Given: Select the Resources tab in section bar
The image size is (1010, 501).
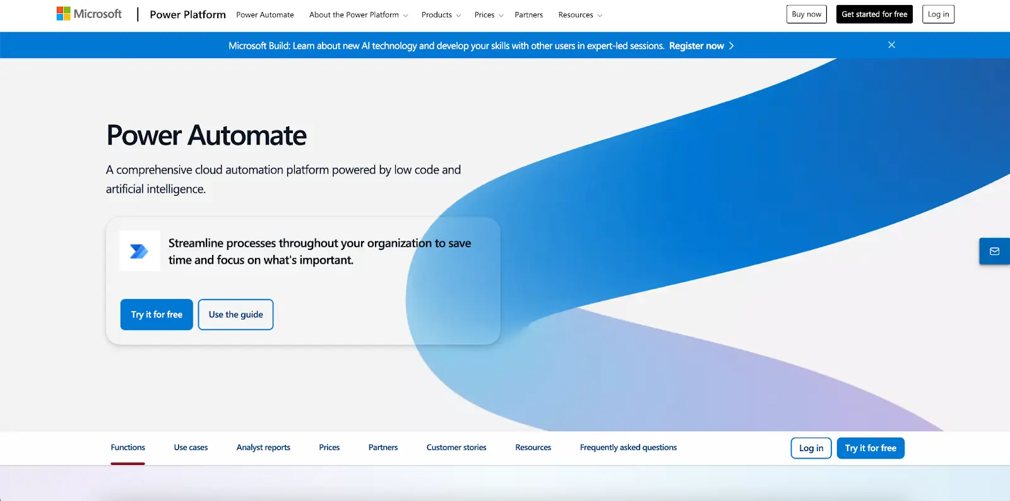Looking at the screenshot, I should [x=533, y=447].
